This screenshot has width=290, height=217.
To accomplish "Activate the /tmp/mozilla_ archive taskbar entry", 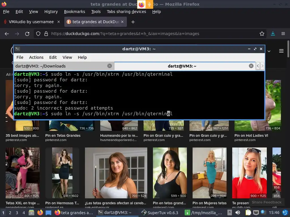I will (203, 212).
